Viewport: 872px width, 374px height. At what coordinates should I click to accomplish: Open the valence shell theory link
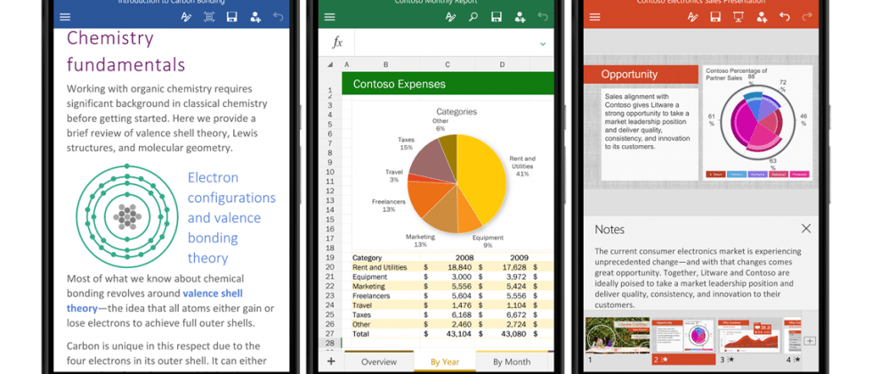pyautogui.click(x=155, y=301)
